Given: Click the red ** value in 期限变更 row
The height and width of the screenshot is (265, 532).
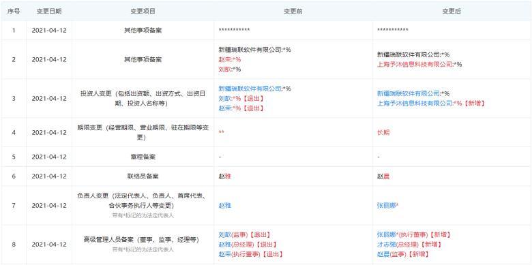Looking at the screenshot, I should click(221, 132).
